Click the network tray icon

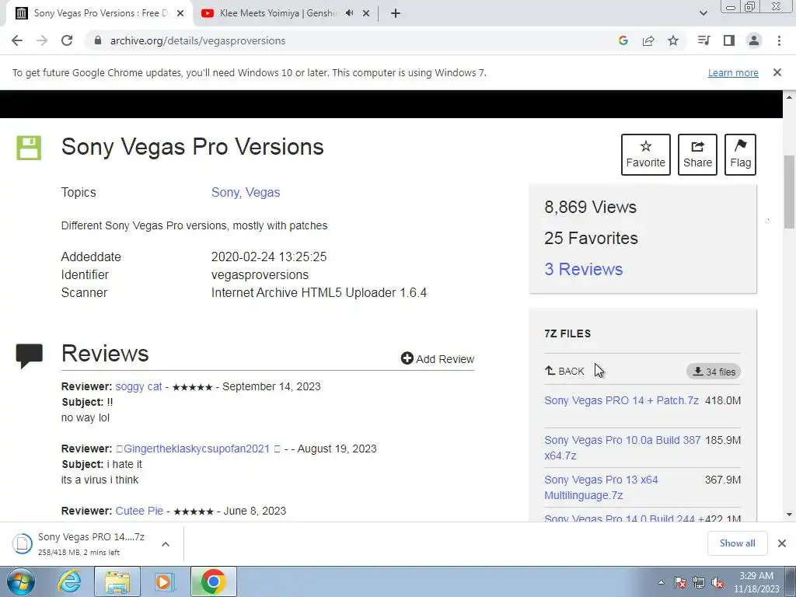point(699,582)
